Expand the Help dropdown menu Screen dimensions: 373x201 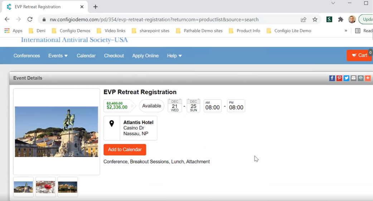(x=174, y=56)
